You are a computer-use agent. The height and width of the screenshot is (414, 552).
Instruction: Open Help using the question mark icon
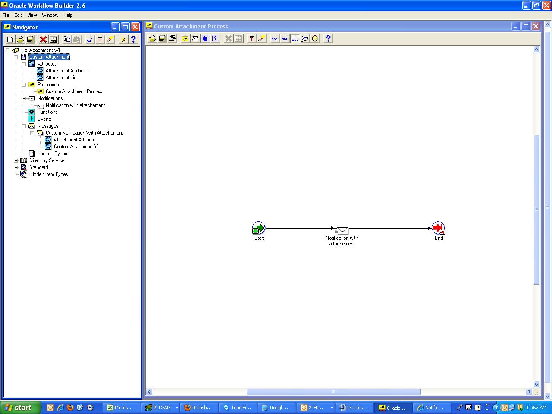[133, 39]
